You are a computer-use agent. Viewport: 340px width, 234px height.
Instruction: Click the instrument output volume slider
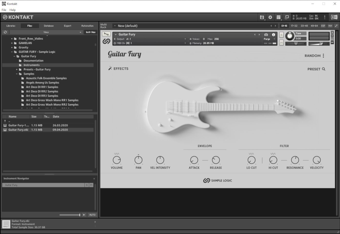click(x=319, y=44)
